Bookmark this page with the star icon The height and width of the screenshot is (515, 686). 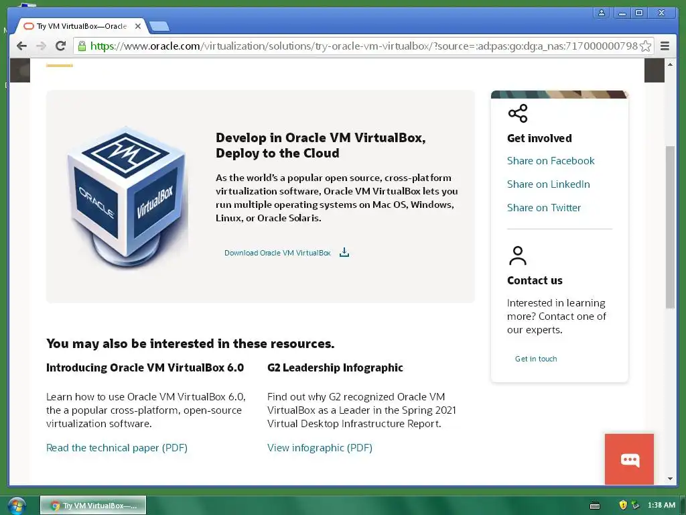[x=645, y=46]
